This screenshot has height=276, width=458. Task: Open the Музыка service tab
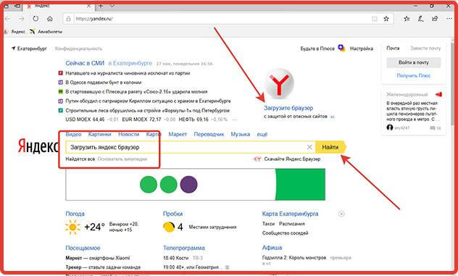coord(241,134)
